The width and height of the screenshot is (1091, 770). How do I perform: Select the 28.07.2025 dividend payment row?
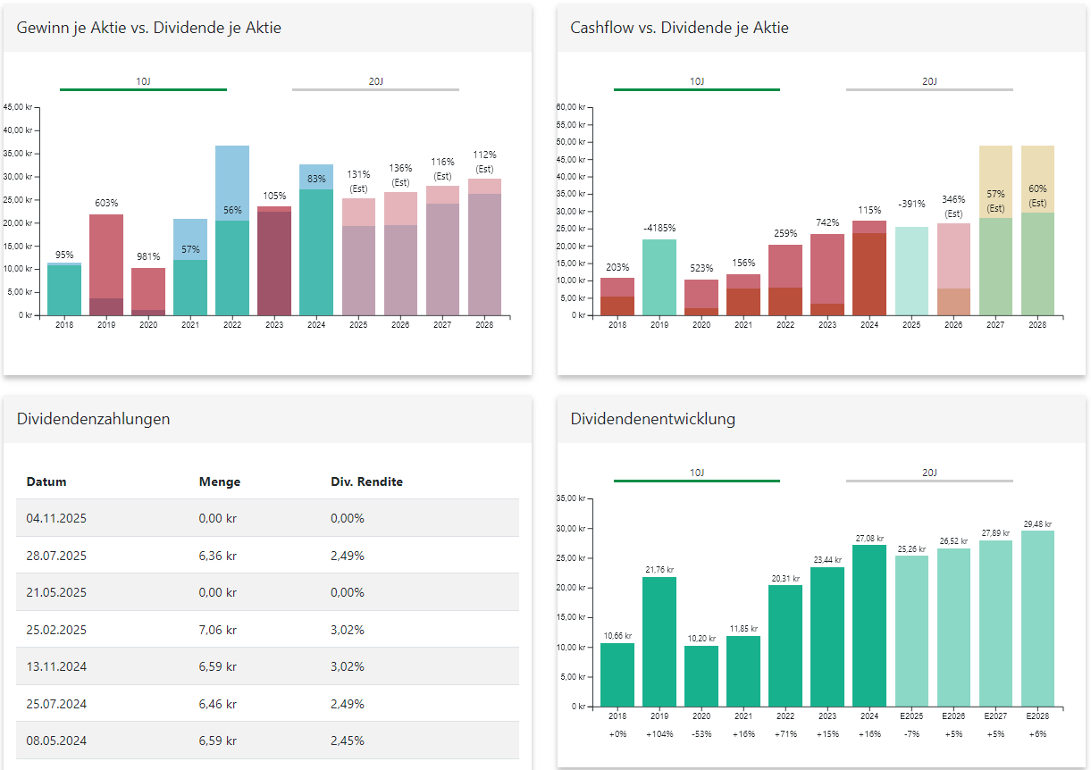coord(267,556)
